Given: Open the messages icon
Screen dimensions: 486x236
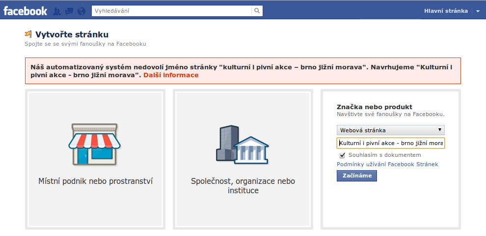Looking at the screenshot, I should 69,11.
